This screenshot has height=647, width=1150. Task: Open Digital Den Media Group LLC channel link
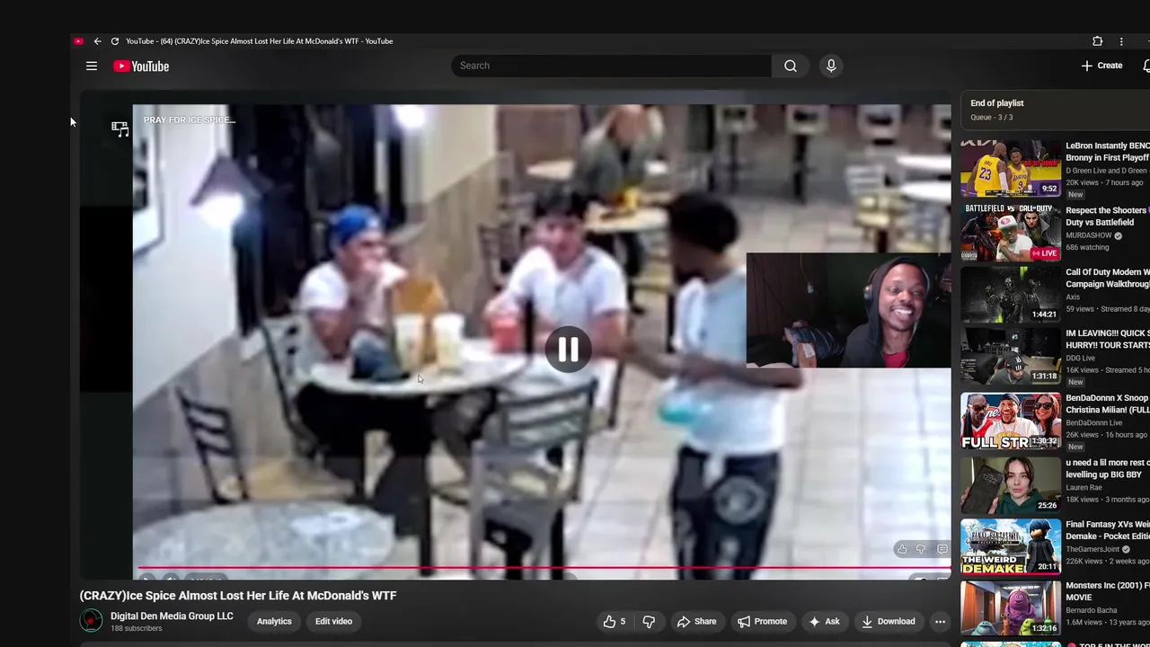pyautogui.click(x=172, y=616)
